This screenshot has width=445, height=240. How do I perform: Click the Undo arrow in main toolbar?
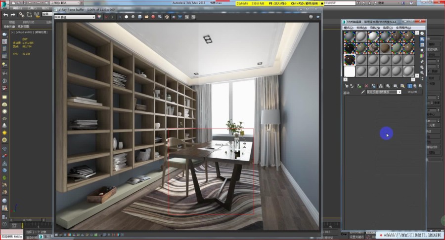[x=5, y=15]
